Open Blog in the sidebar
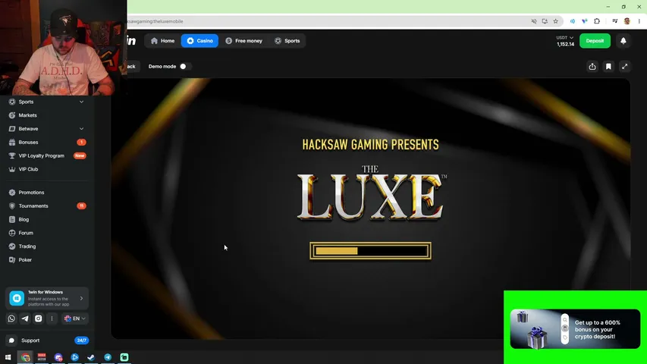This screenshot has height=364, width=647. pos(24,220)
